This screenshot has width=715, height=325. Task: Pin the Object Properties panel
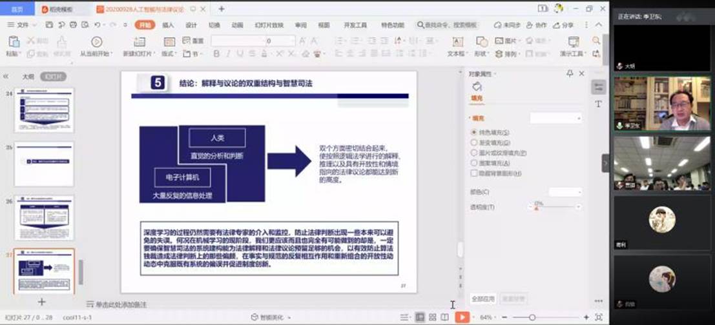(570, 74)
